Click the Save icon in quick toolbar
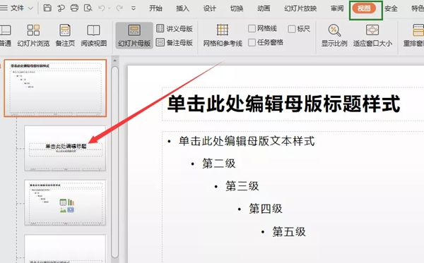Viewport: 424px width, 263px height. [x=47, y=8]
